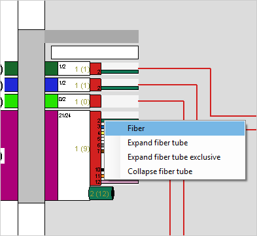The height and width of the screenshot is (236, 257).
Task: Select the black fiber number 10
Action: tap(103, 170)
